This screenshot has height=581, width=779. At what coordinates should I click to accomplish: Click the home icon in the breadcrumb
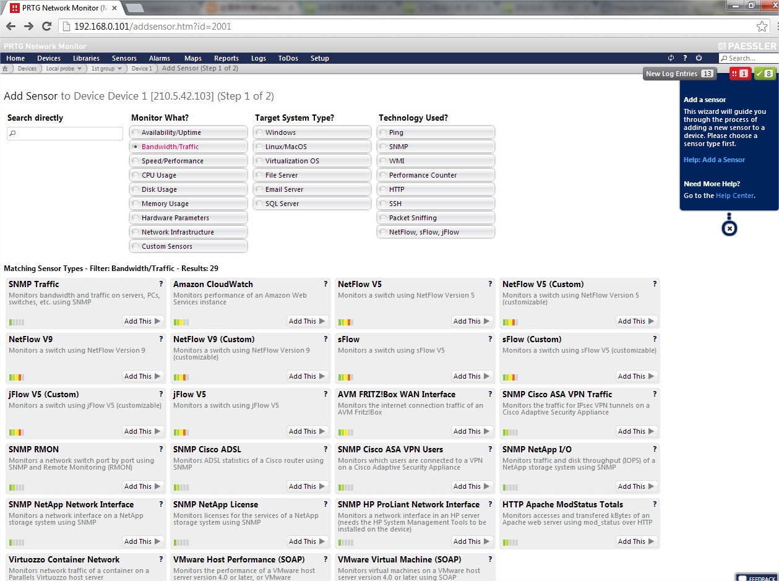tap(6, 69)
